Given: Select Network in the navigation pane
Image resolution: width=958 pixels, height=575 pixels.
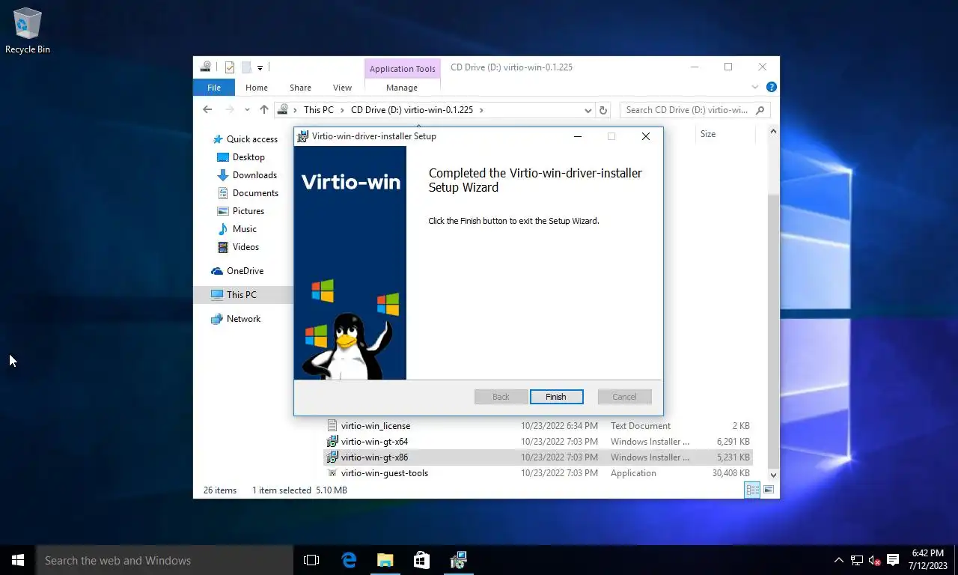Looking at the screenshot, I should click(243, 319).
